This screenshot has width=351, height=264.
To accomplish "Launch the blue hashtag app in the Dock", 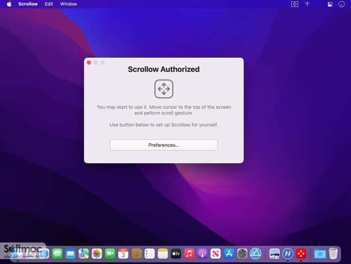I will click(x=287, y=254).
